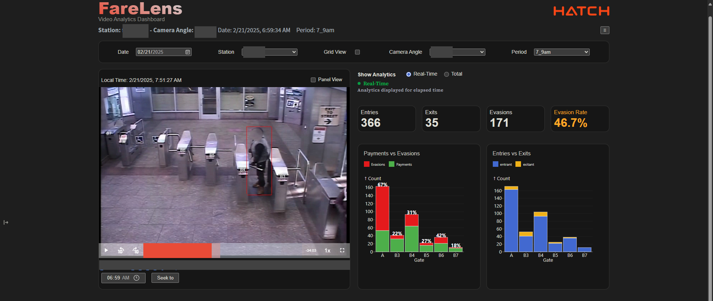
Task: Change playback speed from 1x
Action: click(x=327, y=251)
